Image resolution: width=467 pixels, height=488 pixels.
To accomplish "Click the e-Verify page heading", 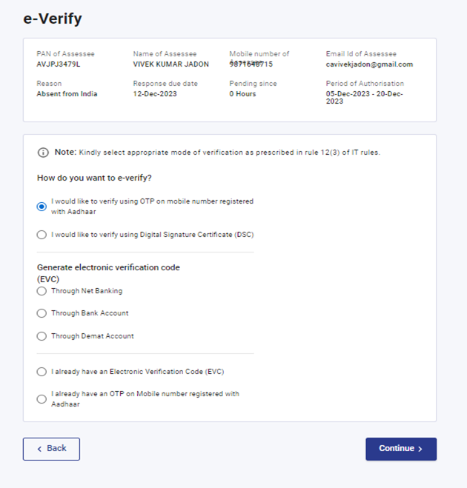I will coord(53,18).
